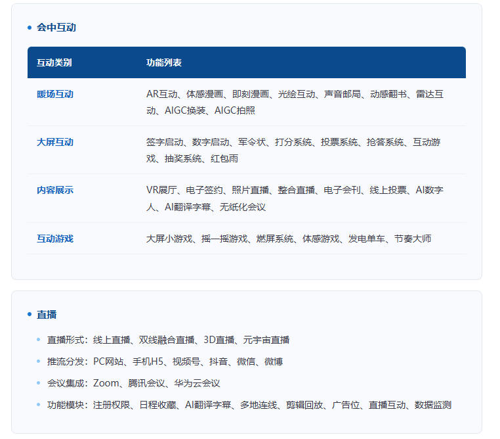Image resolution: width=500 pixels, height=439 pixels.
Task: Click the 会中互动 section heading
Action: pyautogui.click(x=56, y=28)
